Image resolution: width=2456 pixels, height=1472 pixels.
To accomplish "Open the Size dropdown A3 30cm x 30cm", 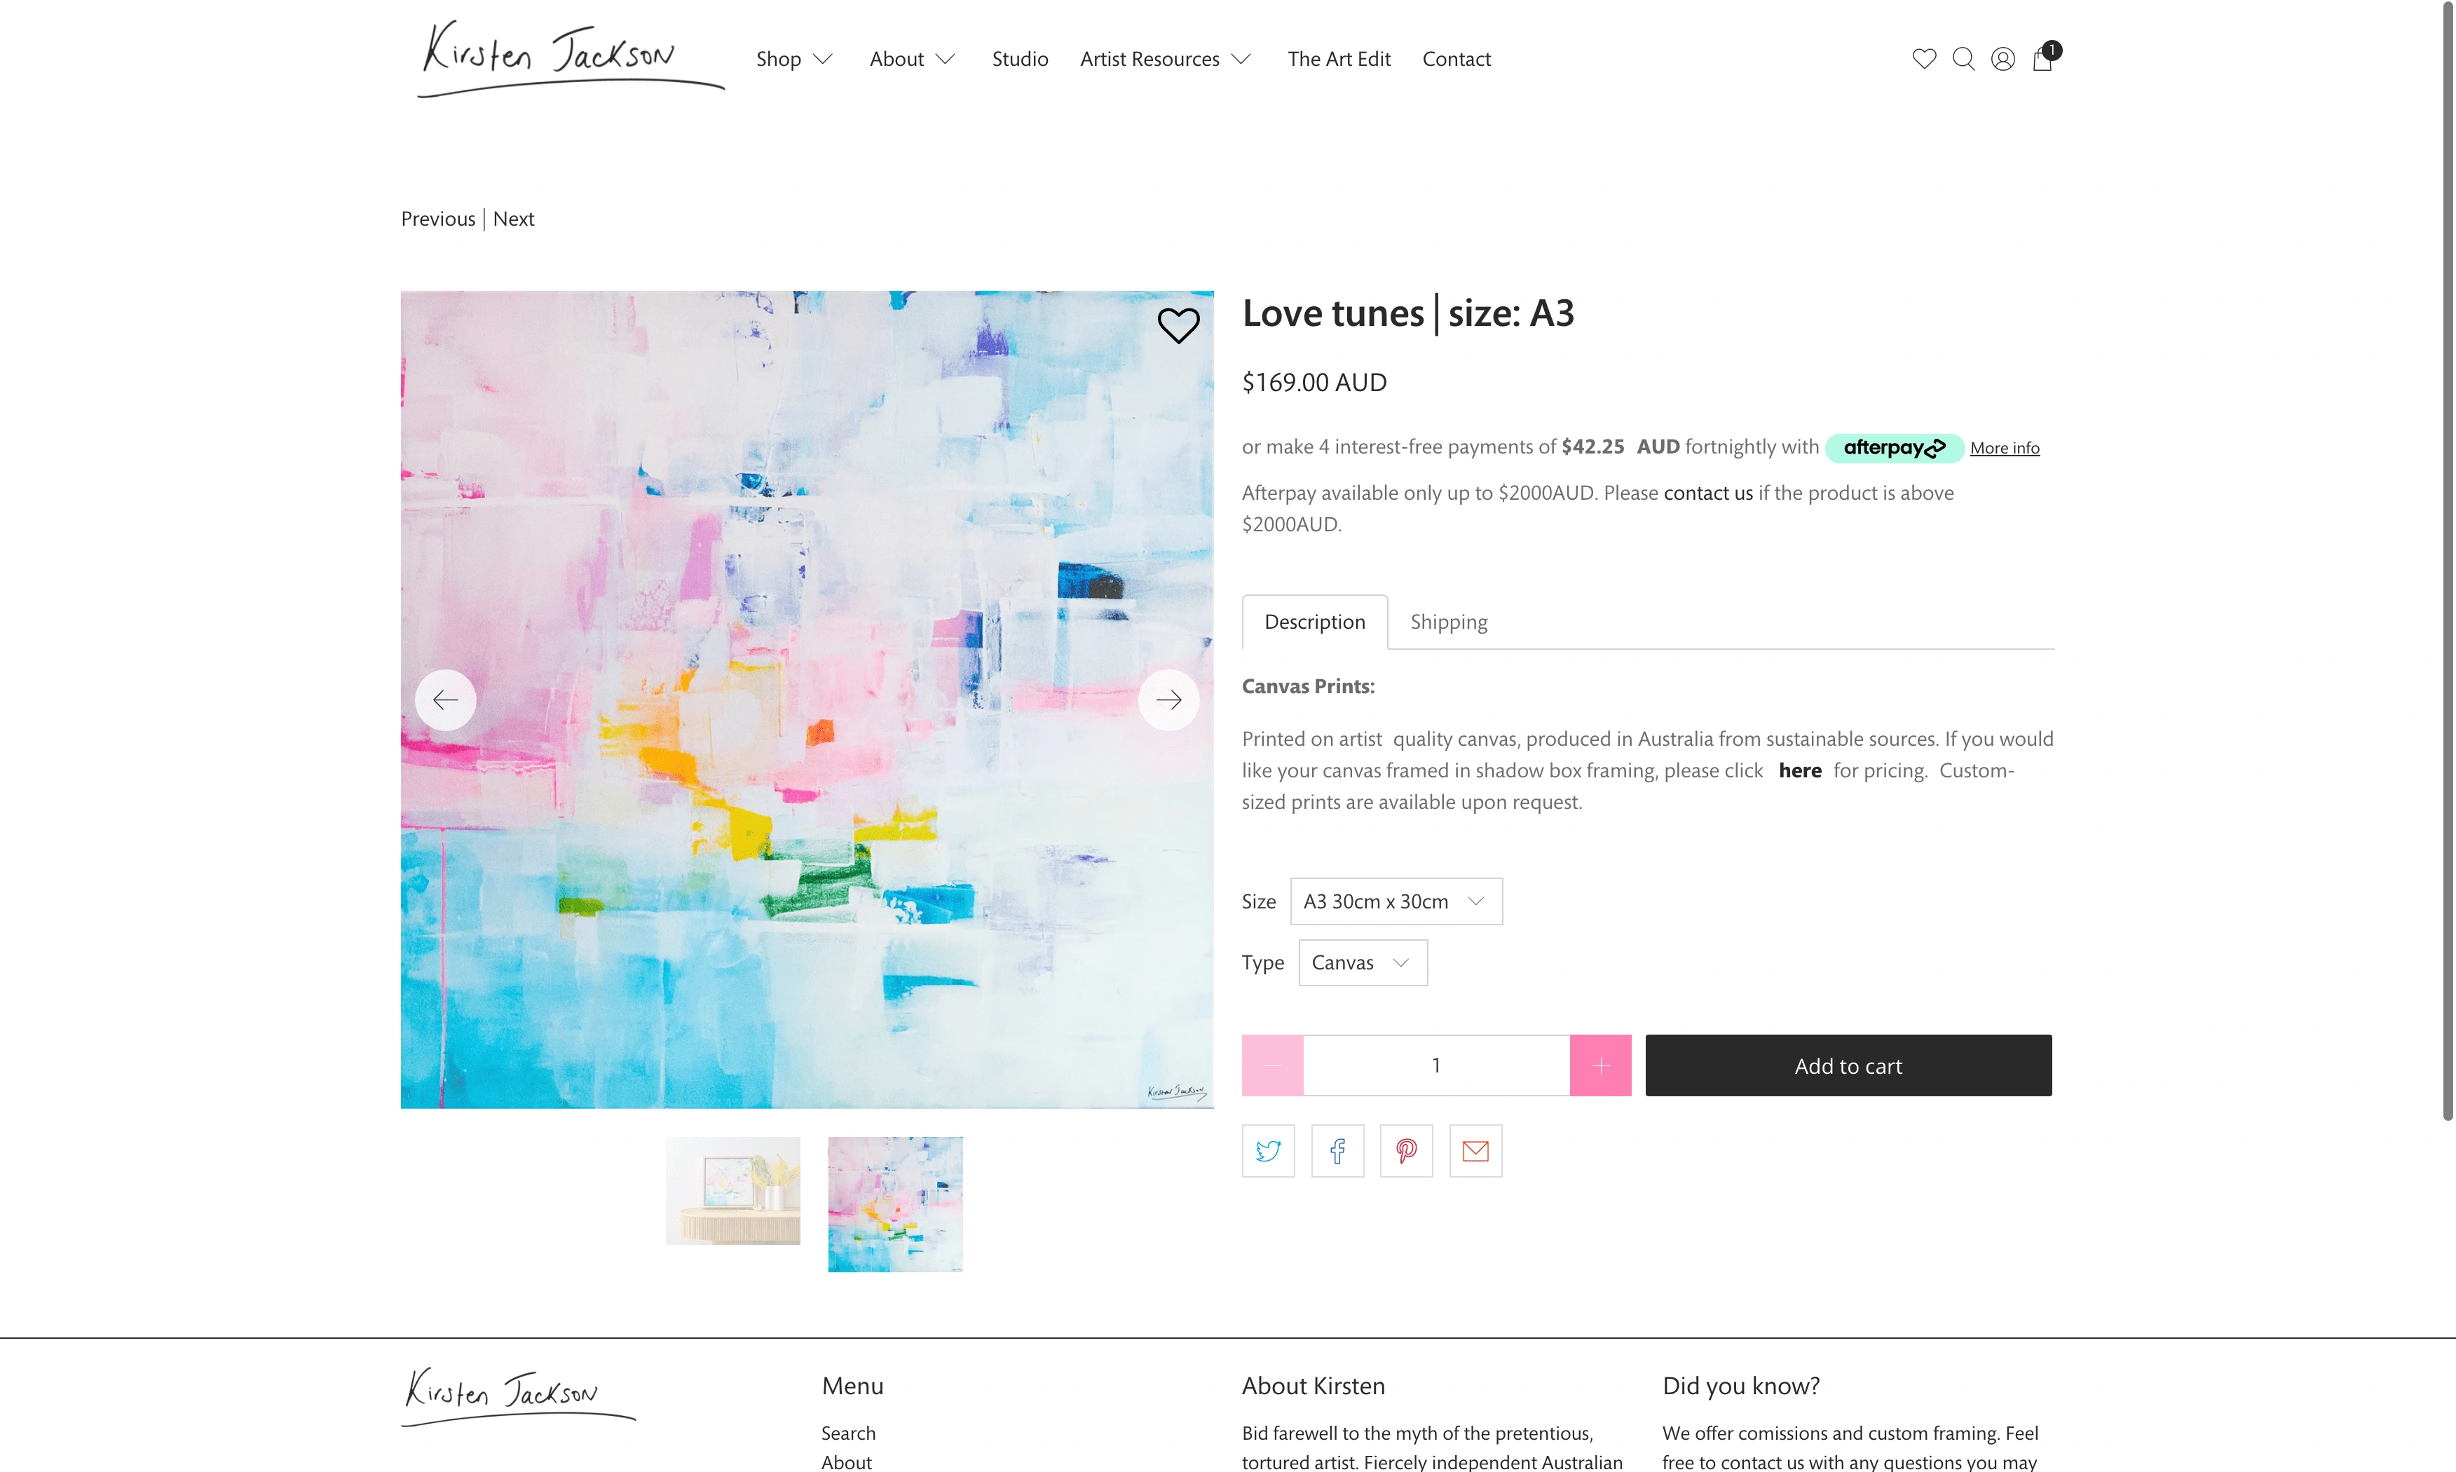I will pos(1396,901).
